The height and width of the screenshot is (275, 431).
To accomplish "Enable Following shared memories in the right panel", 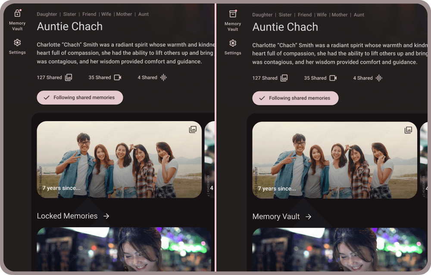I will [x=295, y=98].
